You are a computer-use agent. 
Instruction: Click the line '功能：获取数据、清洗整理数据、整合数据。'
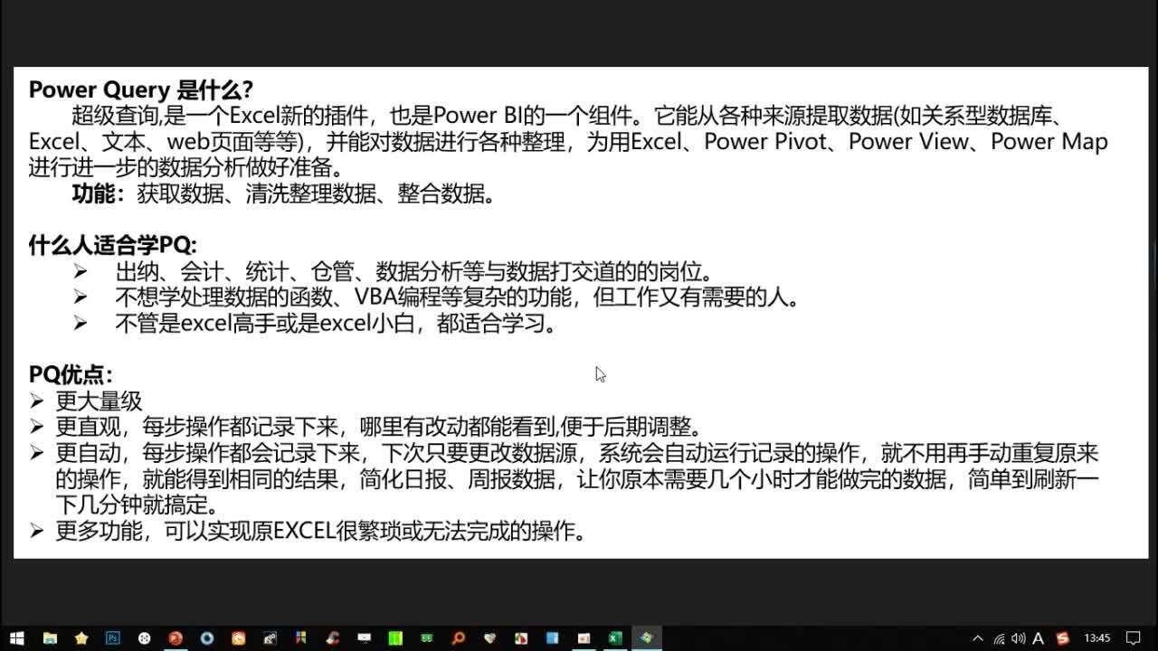pos(284,193)
